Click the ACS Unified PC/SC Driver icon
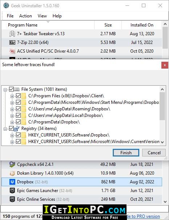The width and height of the screenshot is (169, 220). pyautogui.click(x=12, y=51)
